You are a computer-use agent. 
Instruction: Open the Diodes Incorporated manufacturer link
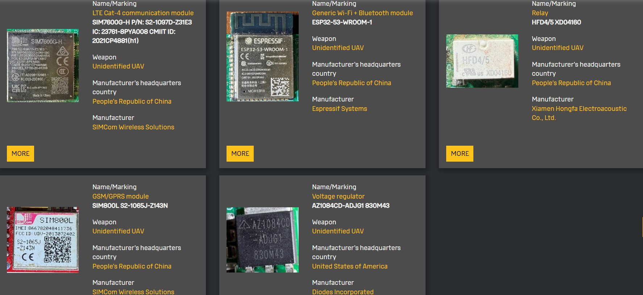[343, 292]
